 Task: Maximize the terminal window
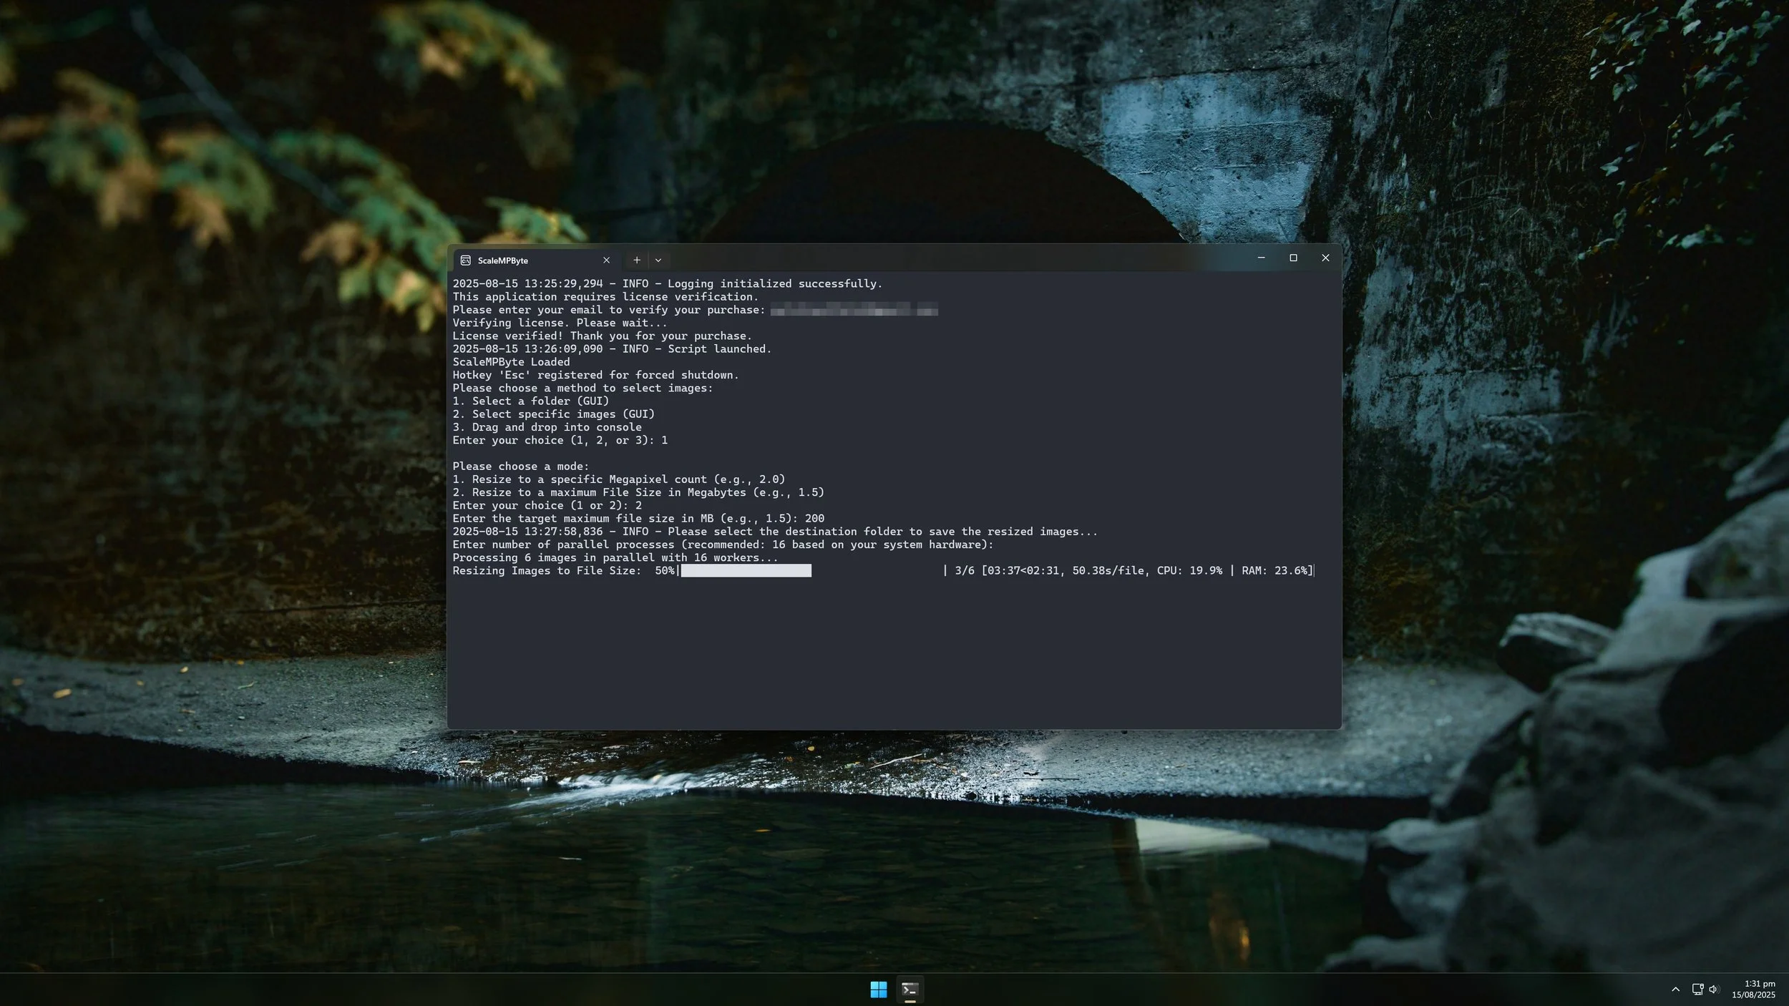tap(1293, 258)
